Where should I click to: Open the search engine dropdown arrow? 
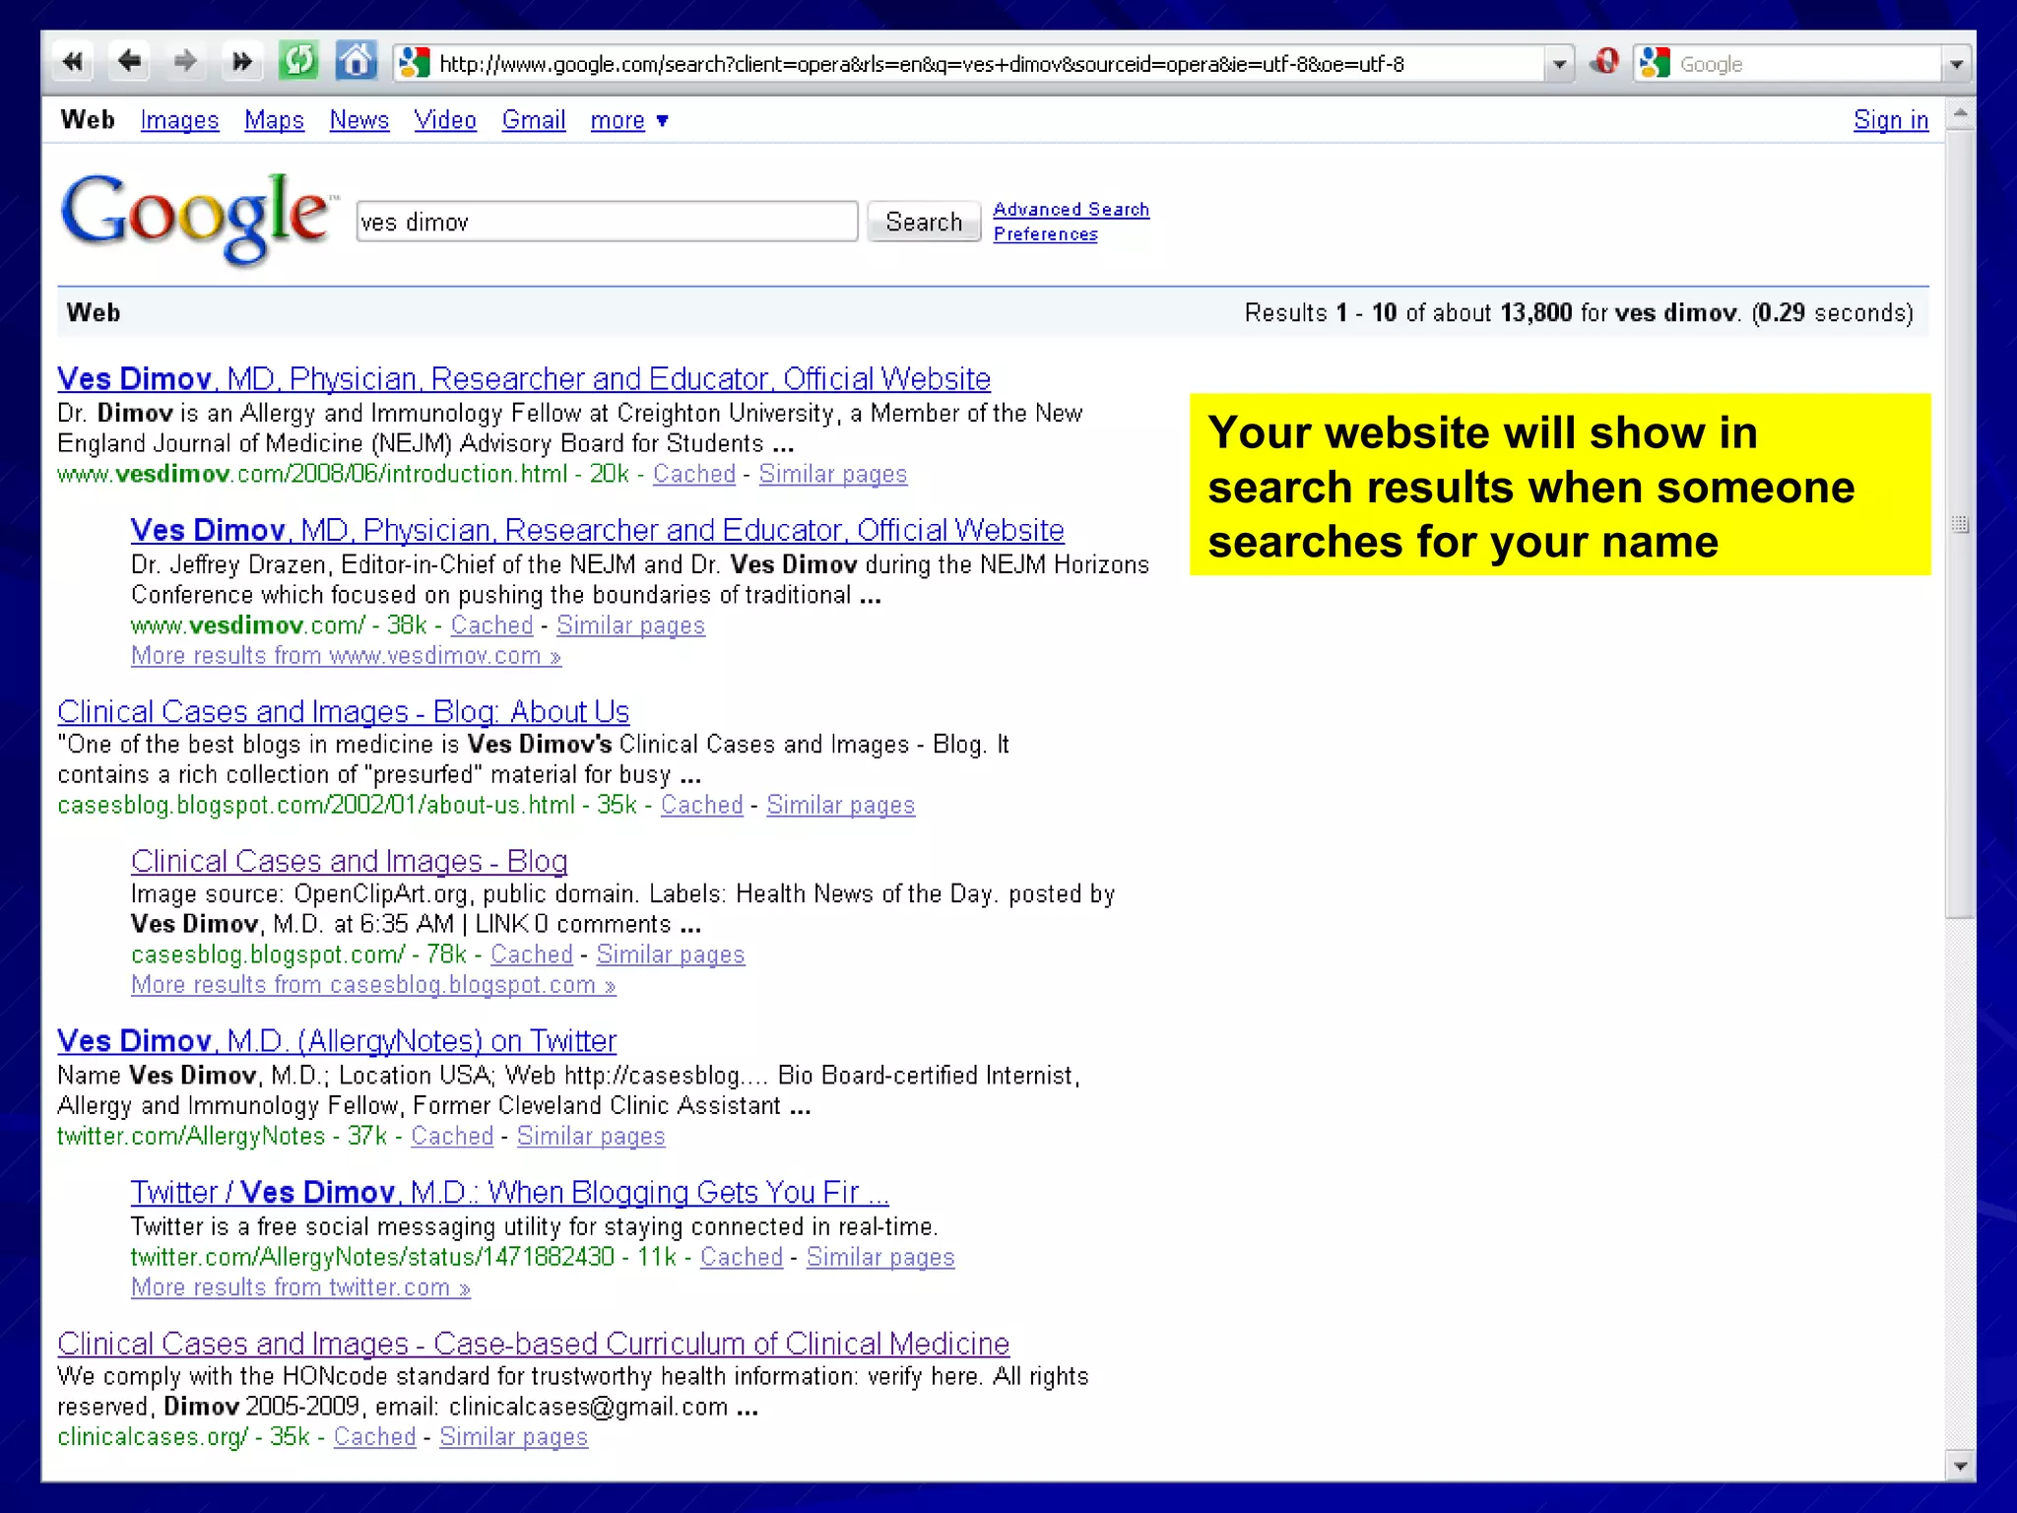(1956, 65)
